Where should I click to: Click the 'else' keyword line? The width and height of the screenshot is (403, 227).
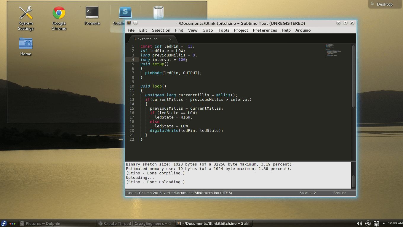coord(155,121)
